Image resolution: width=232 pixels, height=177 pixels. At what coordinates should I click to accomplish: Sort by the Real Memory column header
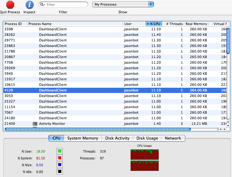[196, 24]
